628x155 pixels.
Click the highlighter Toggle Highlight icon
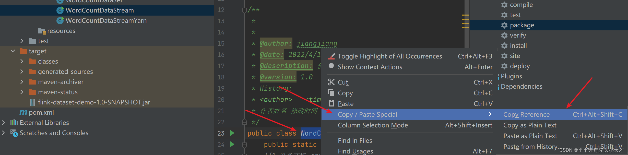[x=331, y=56]
